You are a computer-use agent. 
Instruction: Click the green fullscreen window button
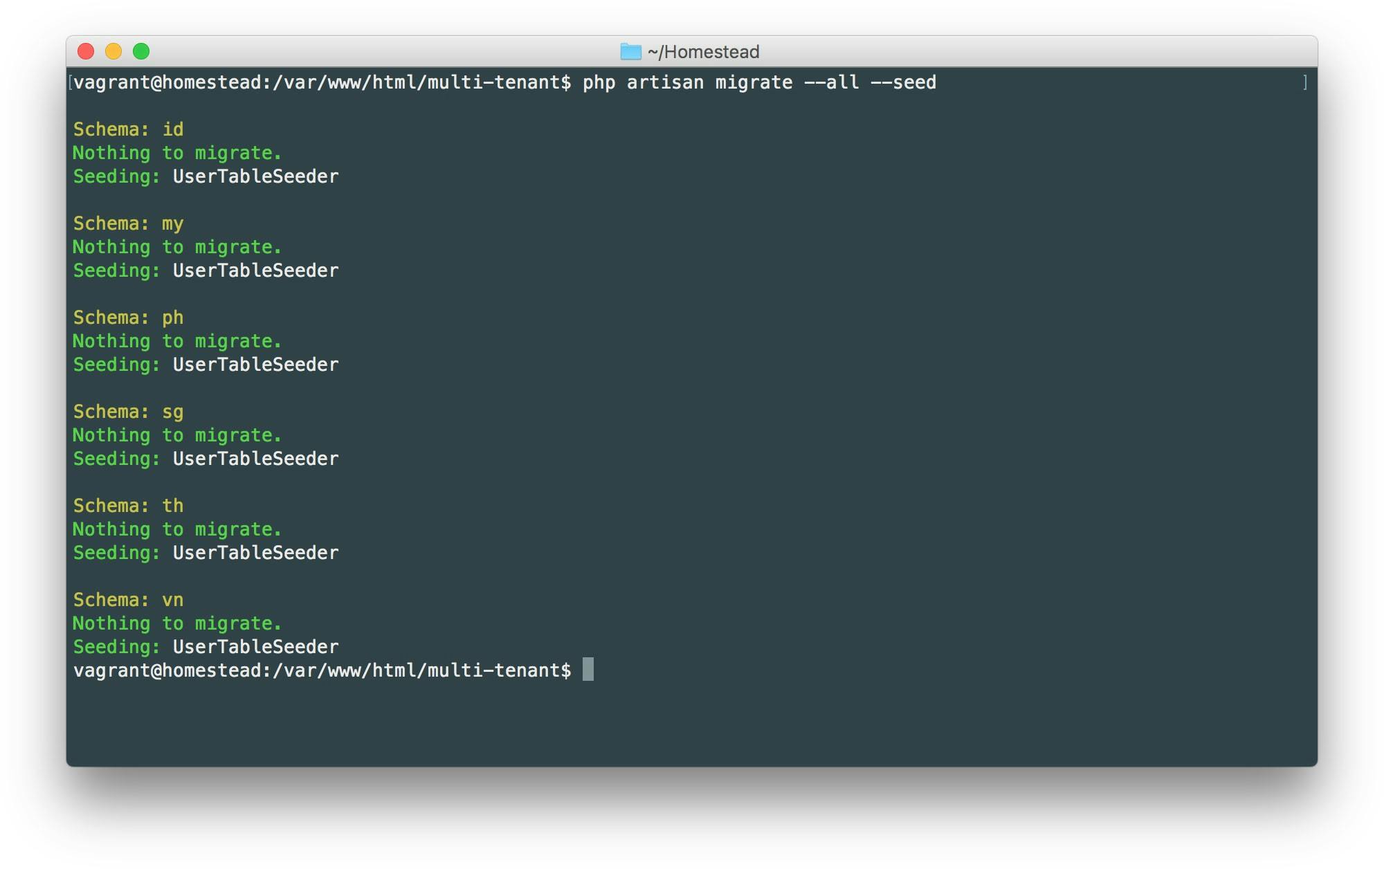pyautogui.click(x=141, y=51)
